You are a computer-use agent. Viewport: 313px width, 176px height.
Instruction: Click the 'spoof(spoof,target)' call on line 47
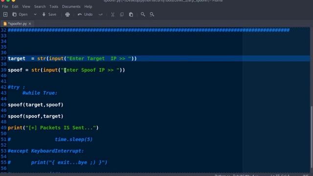36,116
